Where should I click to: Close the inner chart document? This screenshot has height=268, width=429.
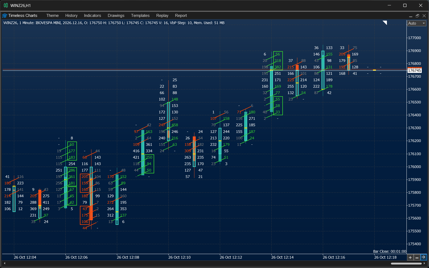pos(424,16)
